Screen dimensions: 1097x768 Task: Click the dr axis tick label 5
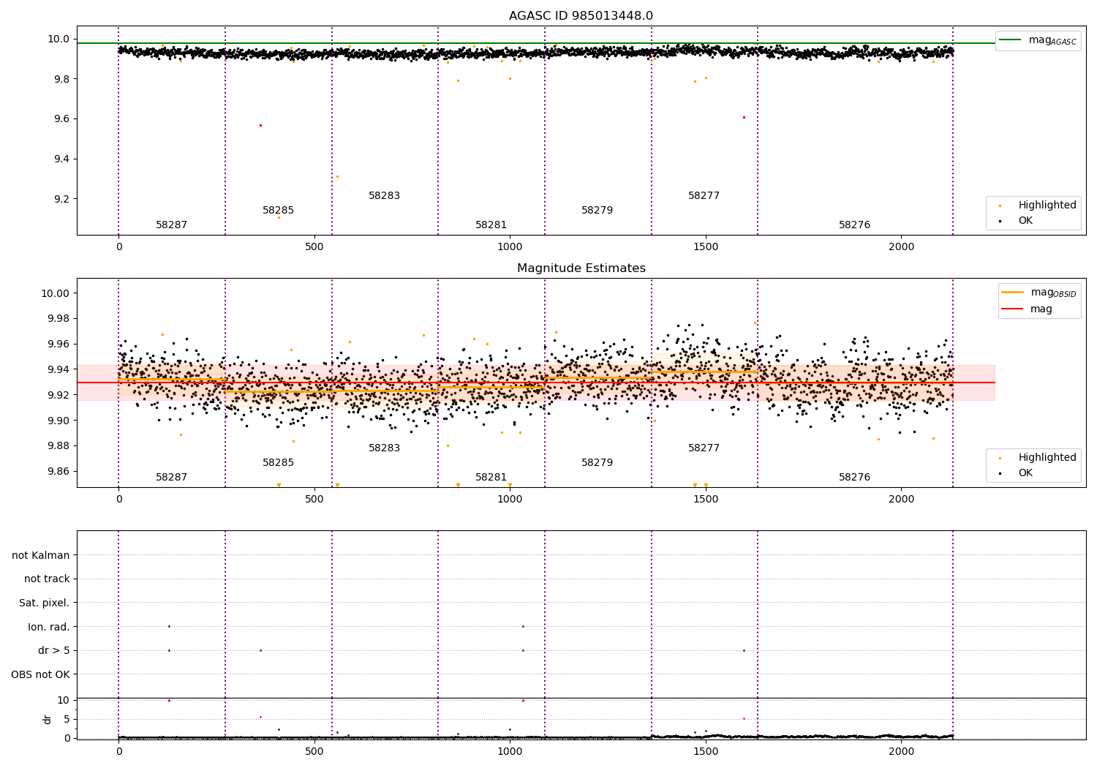67,719
